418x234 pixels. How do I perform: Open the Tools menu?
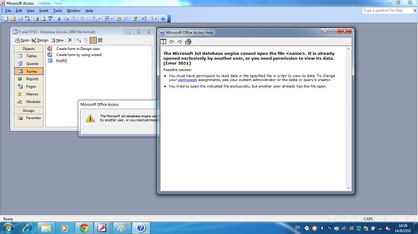click(57, 11)
